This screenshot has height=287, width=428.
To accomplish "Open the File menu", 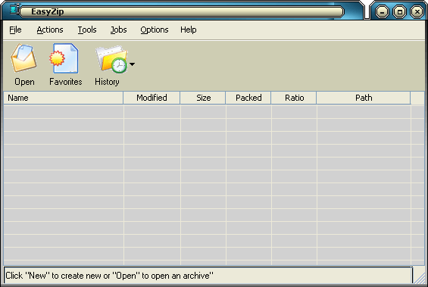I will 15,30.
